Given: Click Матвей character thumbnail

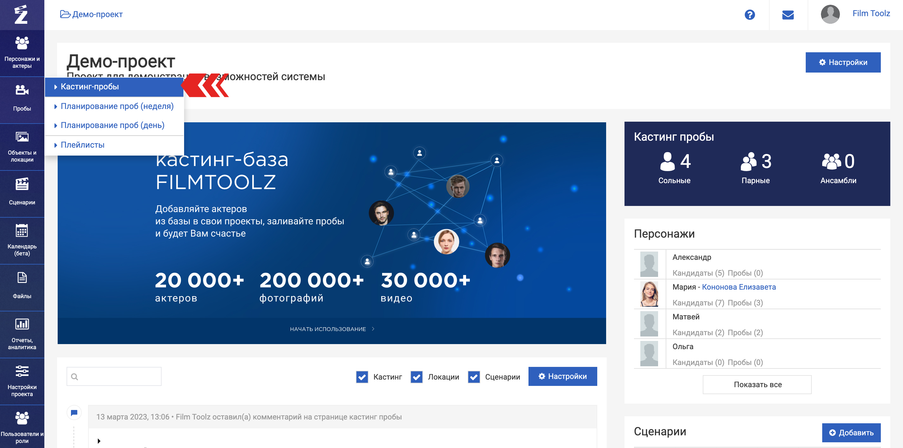Looking at the screenshot, I should (649, 323).
